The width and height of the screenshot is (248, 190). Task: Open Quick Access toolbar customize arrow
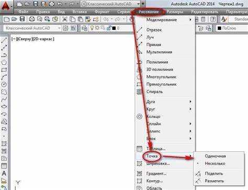click(x=143, y=4)
